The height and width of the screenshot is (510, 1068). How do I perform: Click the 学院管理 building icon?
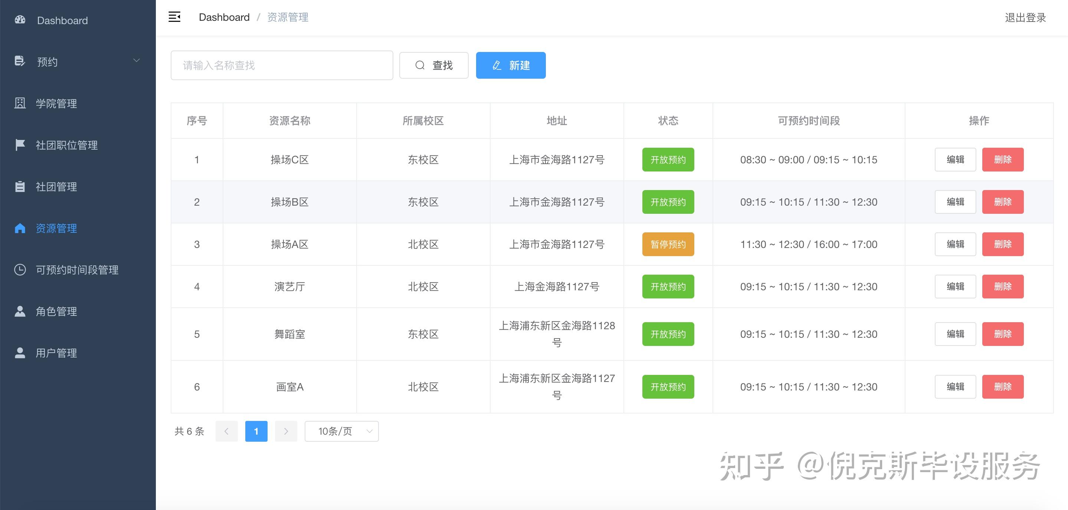[20, 103]
